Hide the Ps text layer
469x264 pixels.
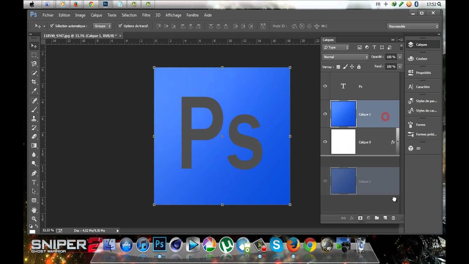tap(325, 86)
